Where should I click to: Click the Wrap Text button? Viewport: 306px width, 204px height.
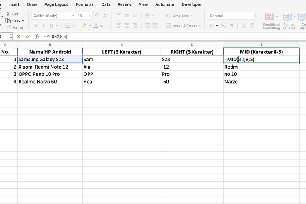(179, 16)
